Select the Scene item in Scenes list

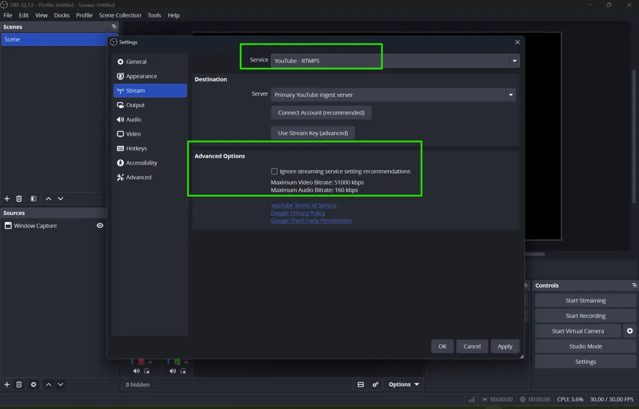pos(54,39)
